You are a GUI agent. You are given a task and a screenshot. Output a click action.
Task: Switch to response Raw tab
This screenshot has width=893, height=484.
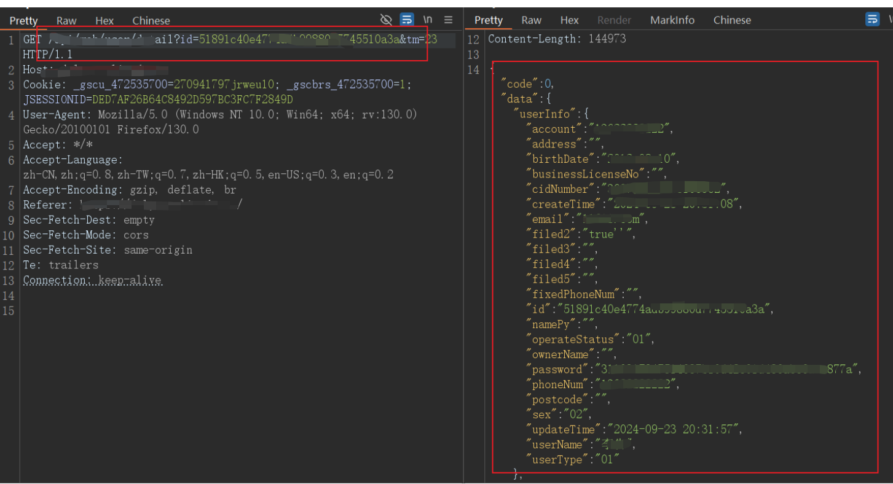pyautogui.click(x=531, y=20)
